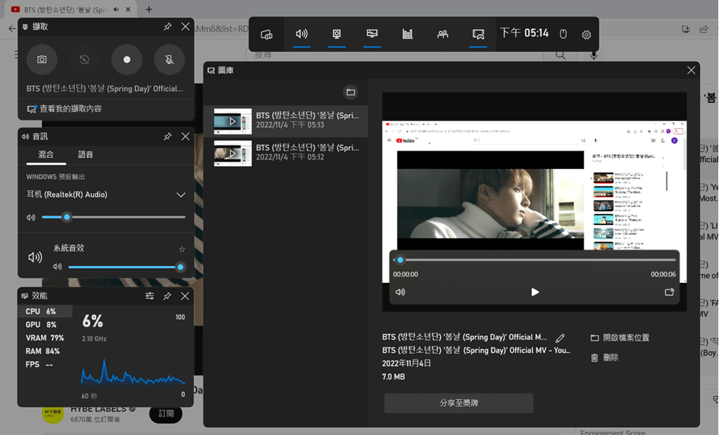Start recording with the record button
The image size is (719, 435).
coord(127,60)
